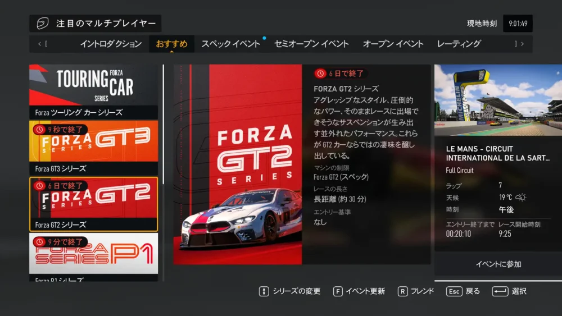Click the up-down arrow icon for シリーズの変更
562x316 pixels.
pos(264,291)
